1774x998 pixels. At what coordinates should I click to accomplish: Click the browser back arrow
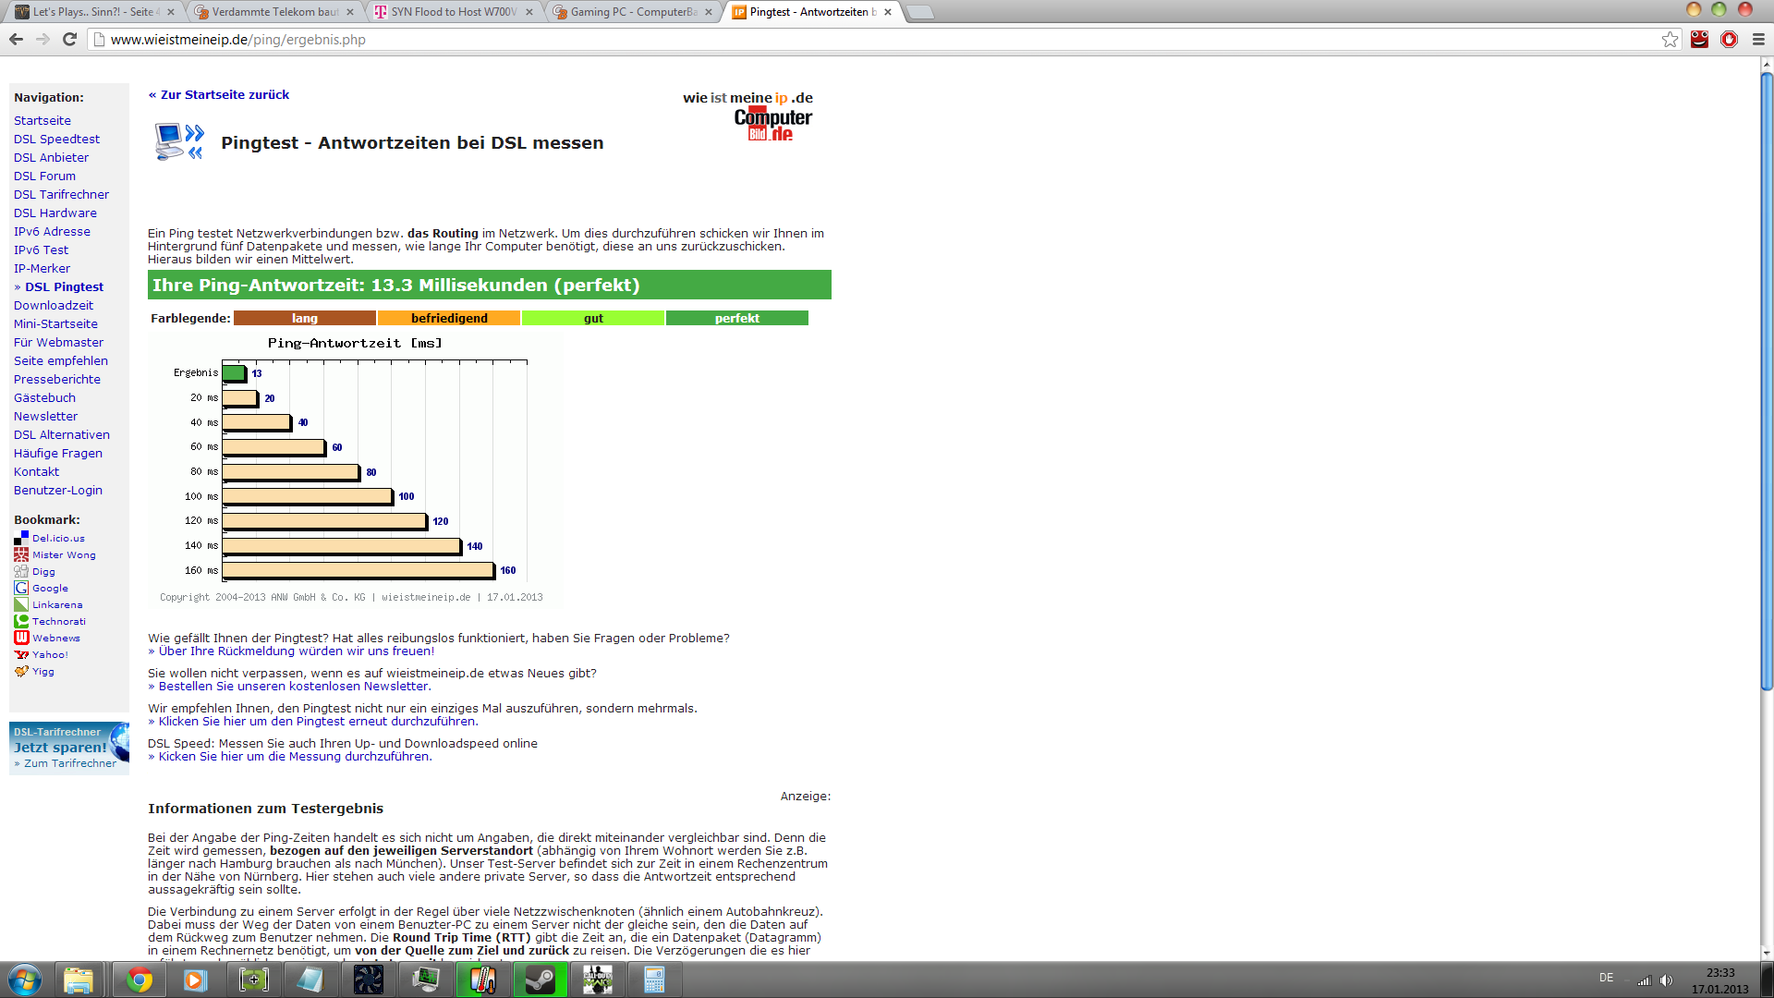pyautogui.click(x=16, y=39)
